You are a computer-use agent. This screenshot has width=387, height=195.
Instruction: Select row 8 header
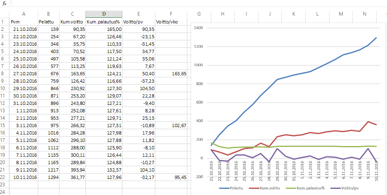click(x=5, y=73)
